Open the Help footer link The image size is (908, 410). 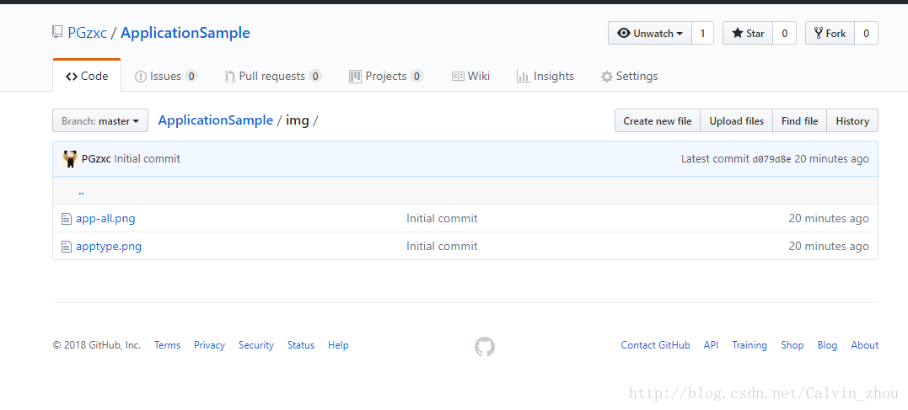pos(338,345)
